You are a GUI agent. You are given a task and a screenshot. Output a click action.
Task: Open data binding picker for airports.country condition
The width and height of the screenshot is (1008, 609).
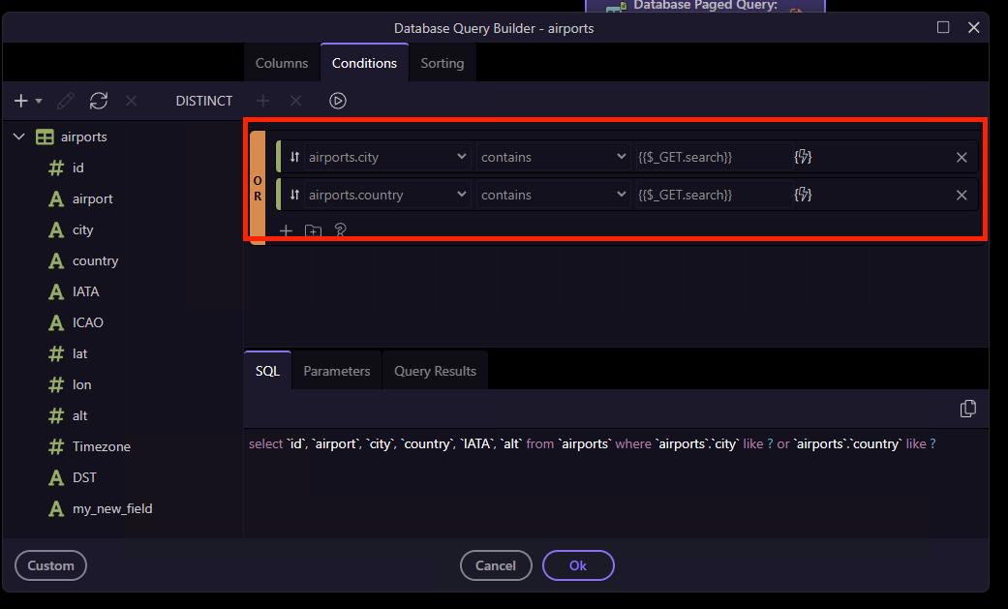coord(802,195)
